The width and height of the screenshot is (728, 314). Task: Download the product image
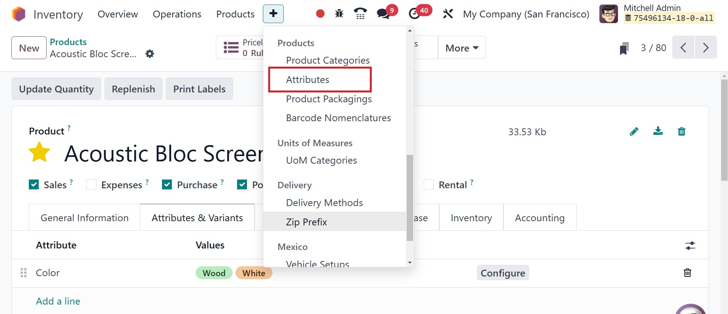click(658, 131)
